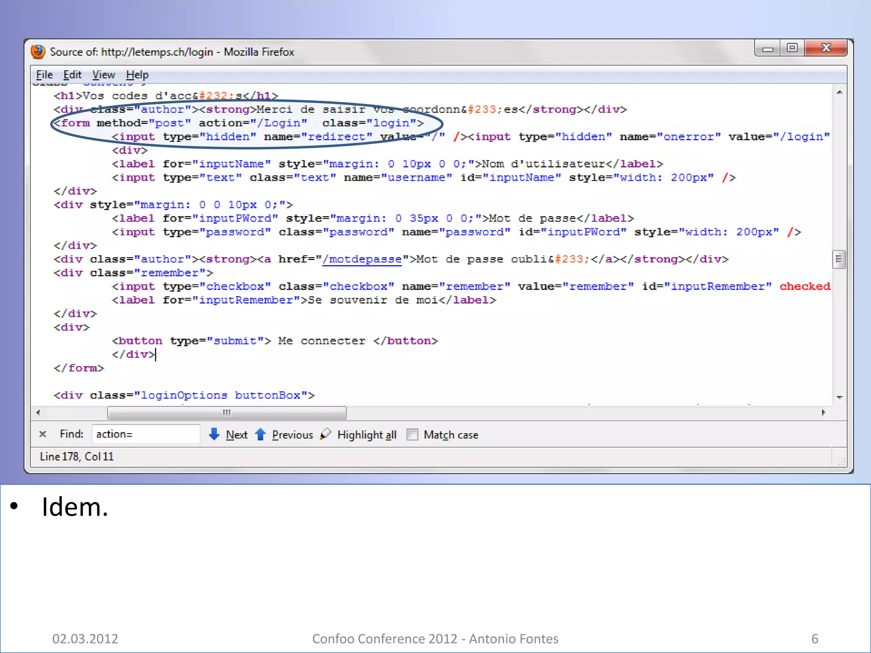Click the blue Next down-arrow icon

214,434
